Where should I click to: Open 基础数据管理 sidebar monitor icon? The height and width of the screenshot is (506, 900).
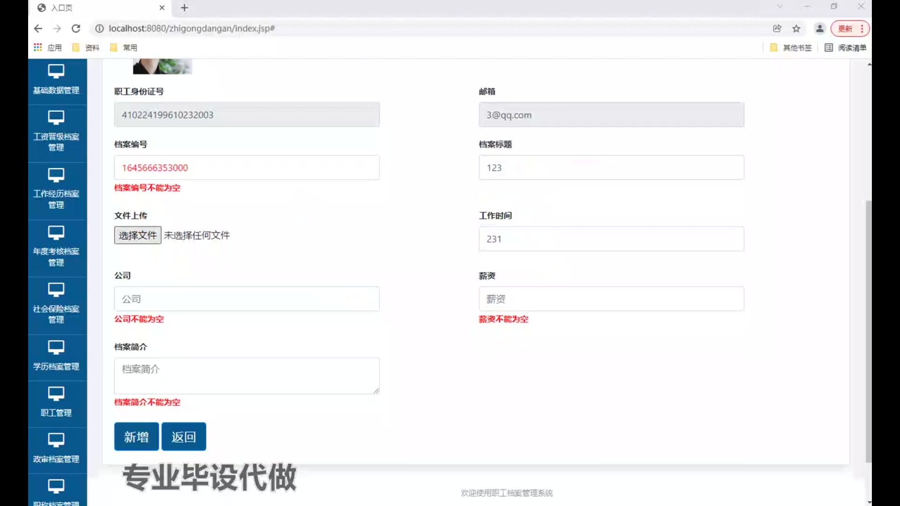pyautogui.click(x=56, y=72)
